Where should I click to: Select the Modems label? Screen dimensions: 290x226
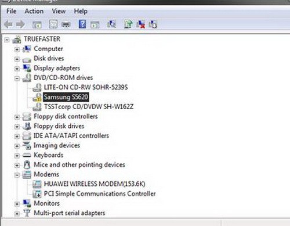tap(46, 174)
